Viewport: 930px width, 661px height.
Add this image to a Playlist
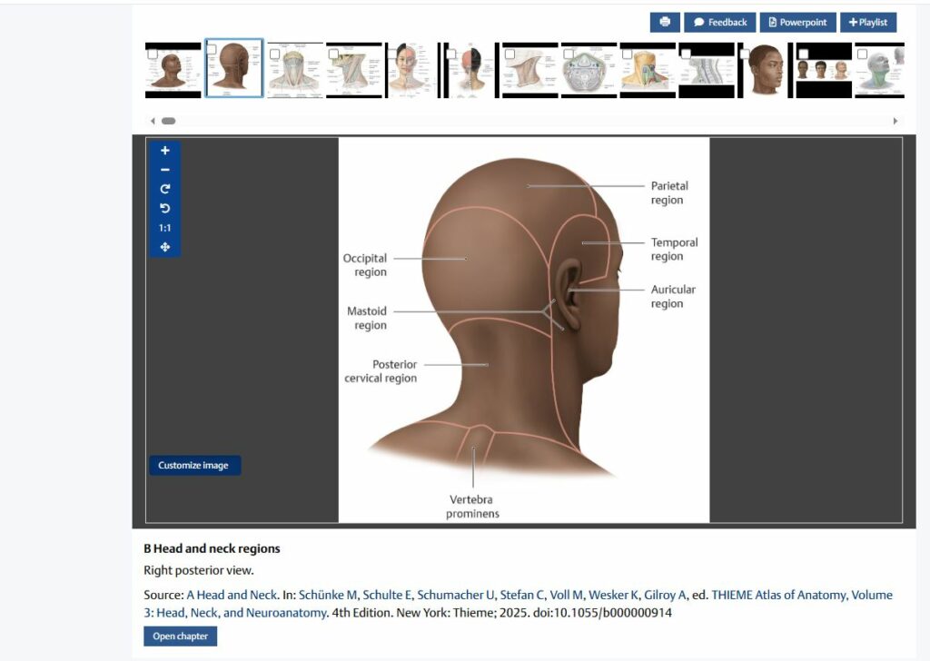[x=867, y=22]
